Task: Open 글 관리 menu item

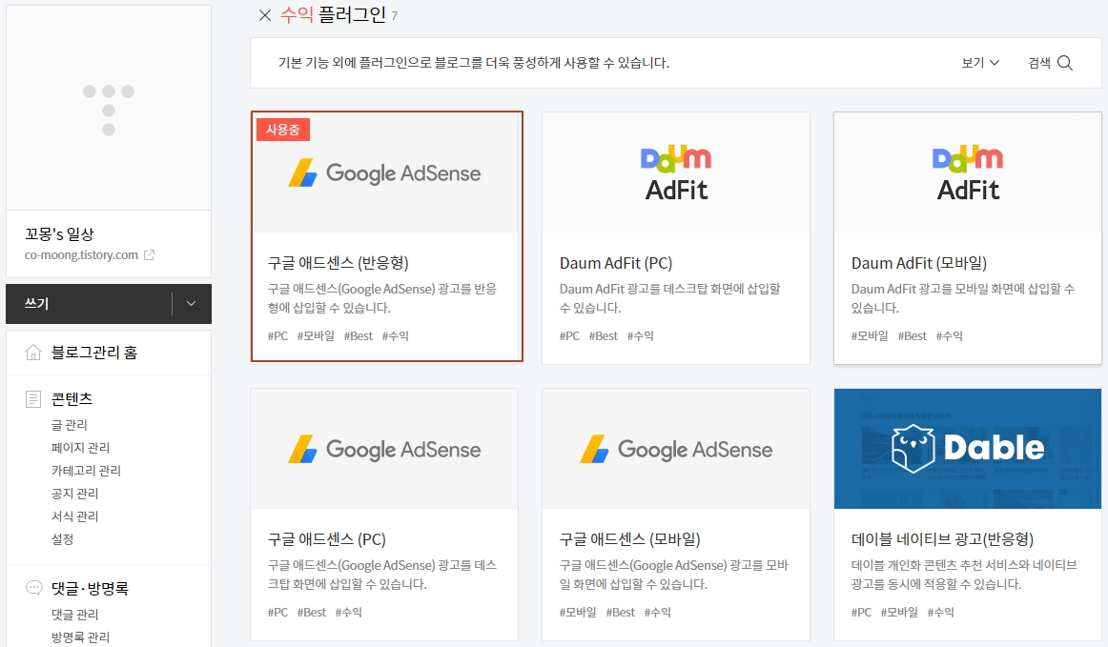Action: pyautogui.click(x=70, y=425)
